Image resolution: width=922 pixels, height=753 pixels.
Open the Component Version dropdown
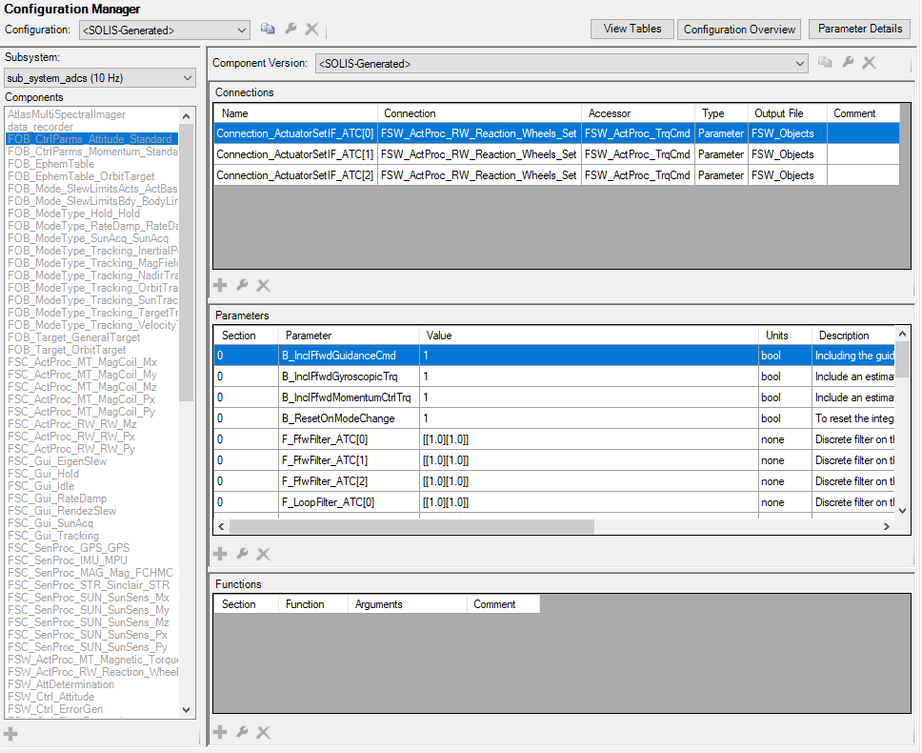pos(800,64)
